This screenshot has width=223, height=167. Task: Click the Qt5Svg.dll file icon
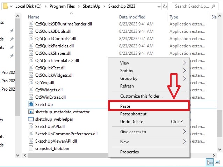pyautogui.click(x=31, y=83)
